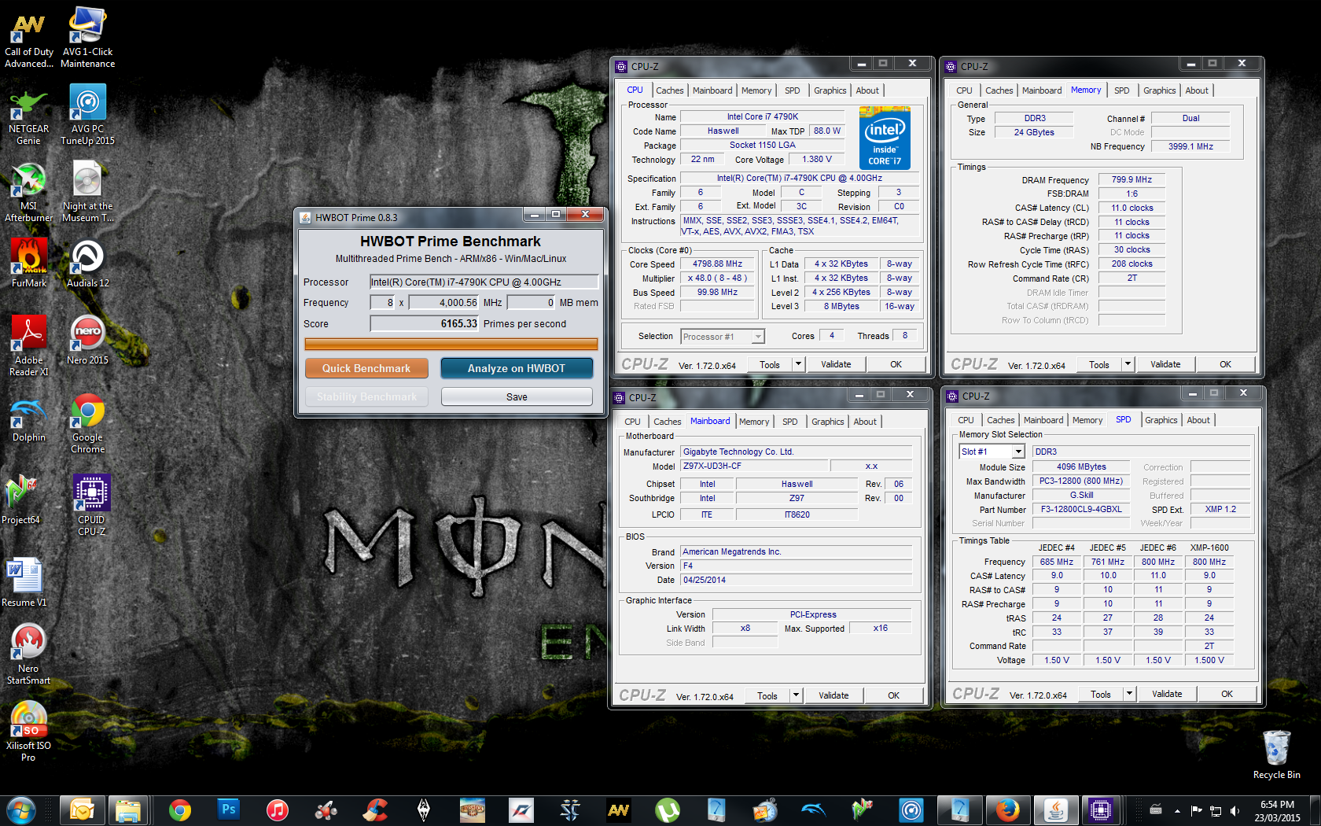Click Tools button in SPD tab window

click(x=1101, y=694)
